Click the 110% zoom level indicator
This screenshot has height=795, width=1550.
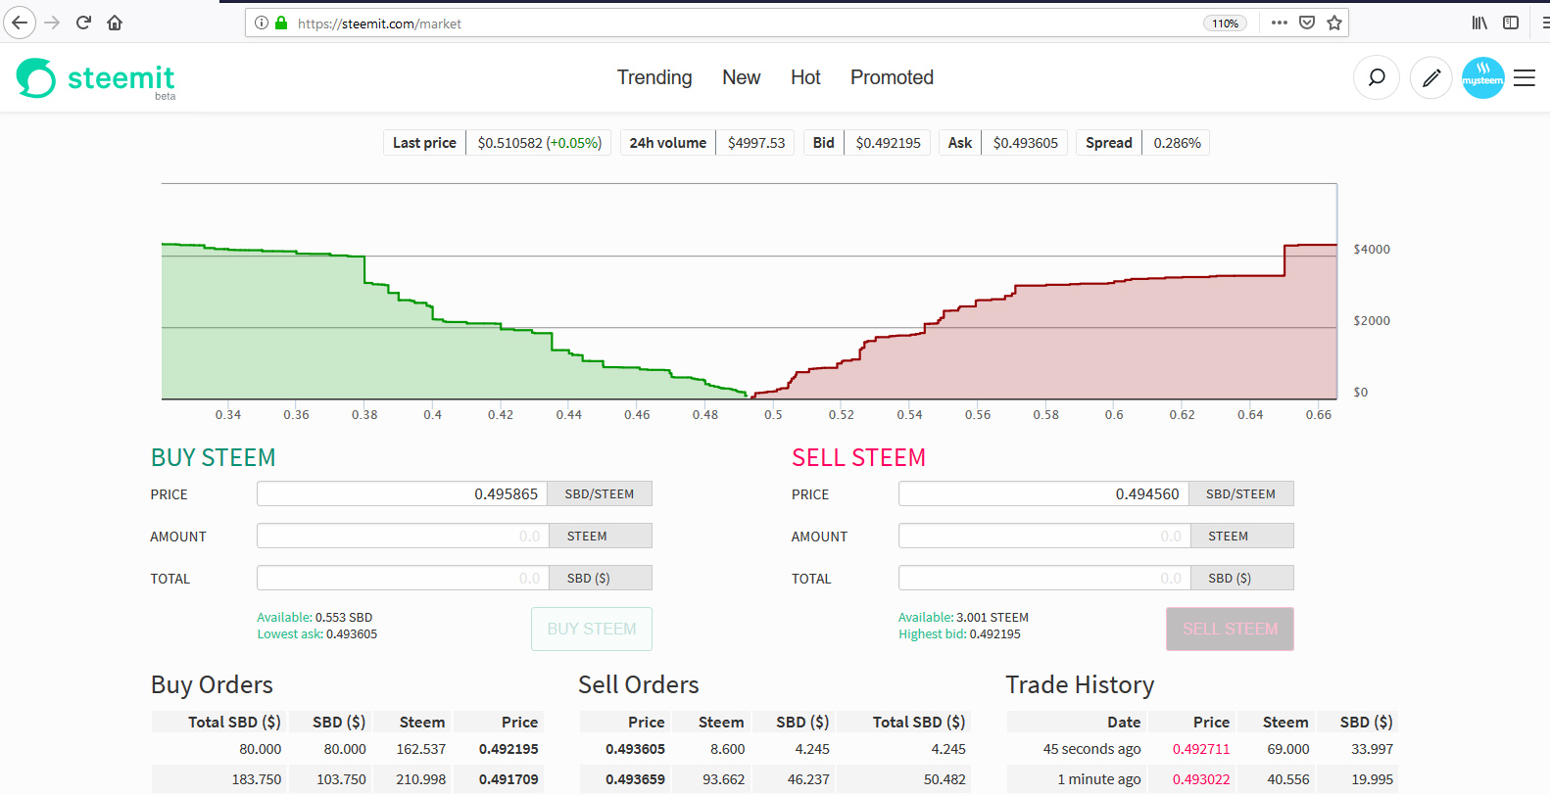(1225, 23)
